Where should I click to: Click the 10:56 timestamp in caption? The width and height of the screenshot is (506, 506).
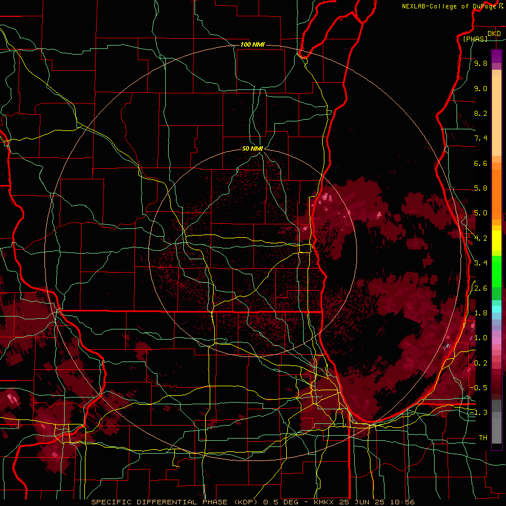coord(403,502)
